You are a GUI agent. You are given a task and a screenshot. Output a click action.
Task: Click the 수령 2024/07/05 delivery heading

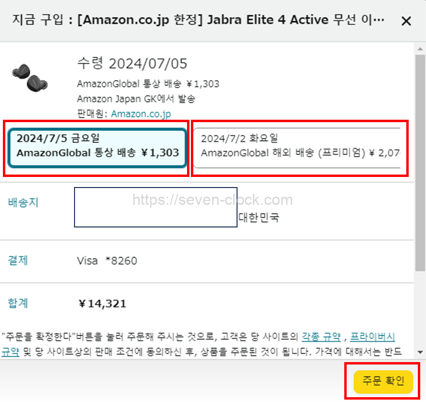click(132, 63)
